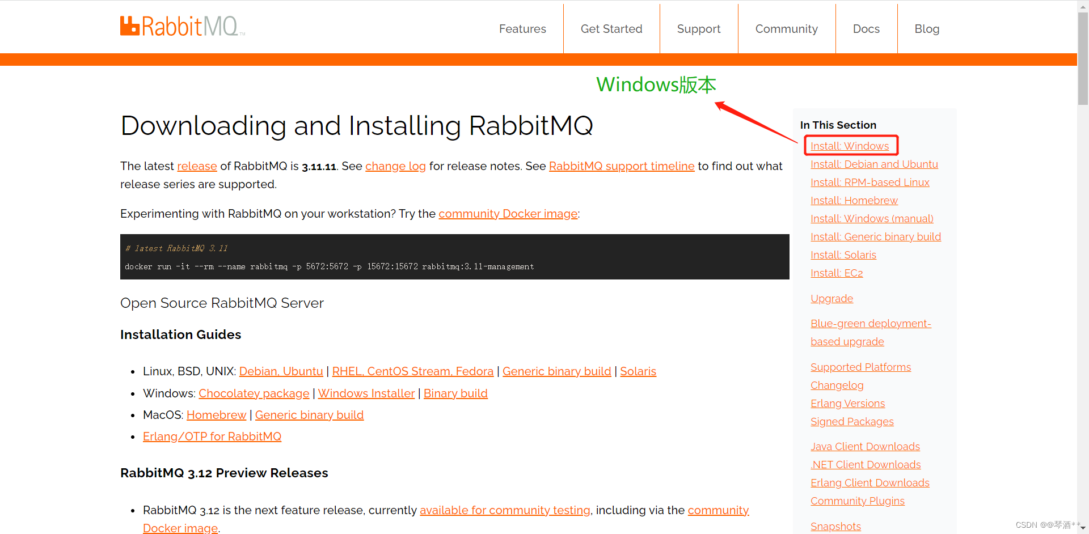Open Install: Homebrew sidebar link

(854, 201)
